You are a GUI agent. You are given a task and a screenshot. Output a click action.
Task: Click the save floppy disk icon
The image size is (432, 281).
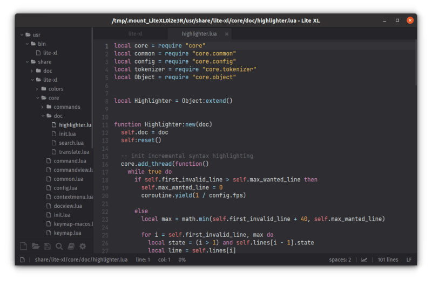tap(47, 247)
